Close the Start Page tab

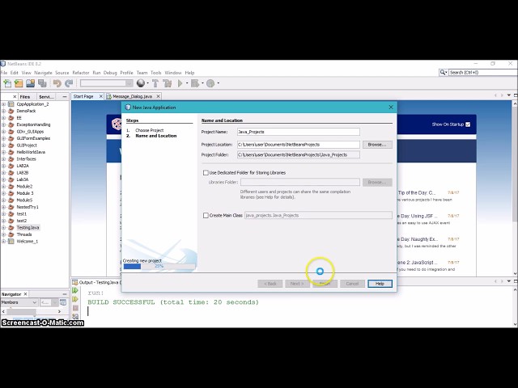pos(101,96)
